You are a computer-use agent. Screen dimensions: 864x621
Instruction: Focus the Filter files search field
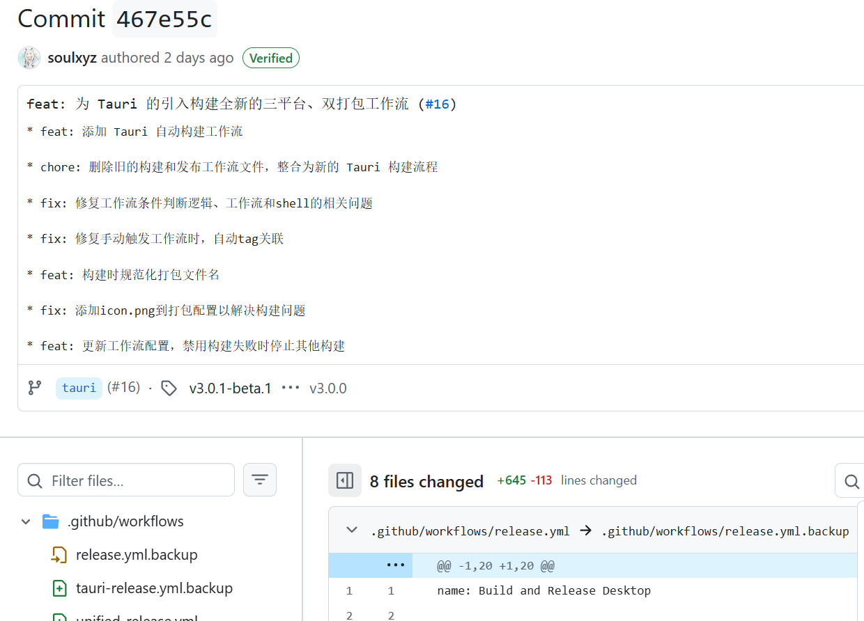pos(126,480)
